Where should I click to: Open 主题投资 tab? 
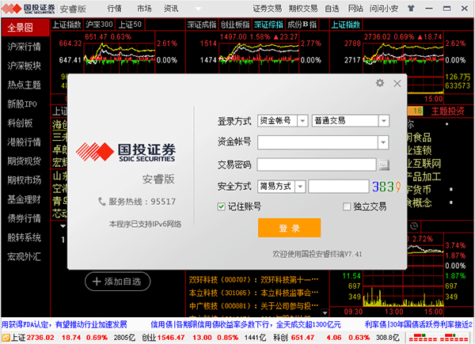coord(448,111)
